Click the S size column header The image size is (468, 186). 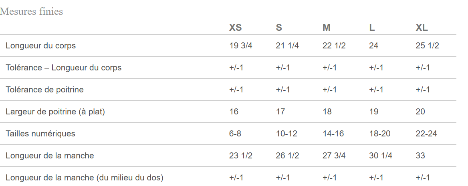[279, 28]
